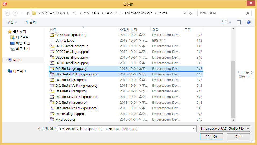Open the help question mark icon
The height and width of the screenshot is (145, 257).
pyautogui.click(x=248, y=22)
